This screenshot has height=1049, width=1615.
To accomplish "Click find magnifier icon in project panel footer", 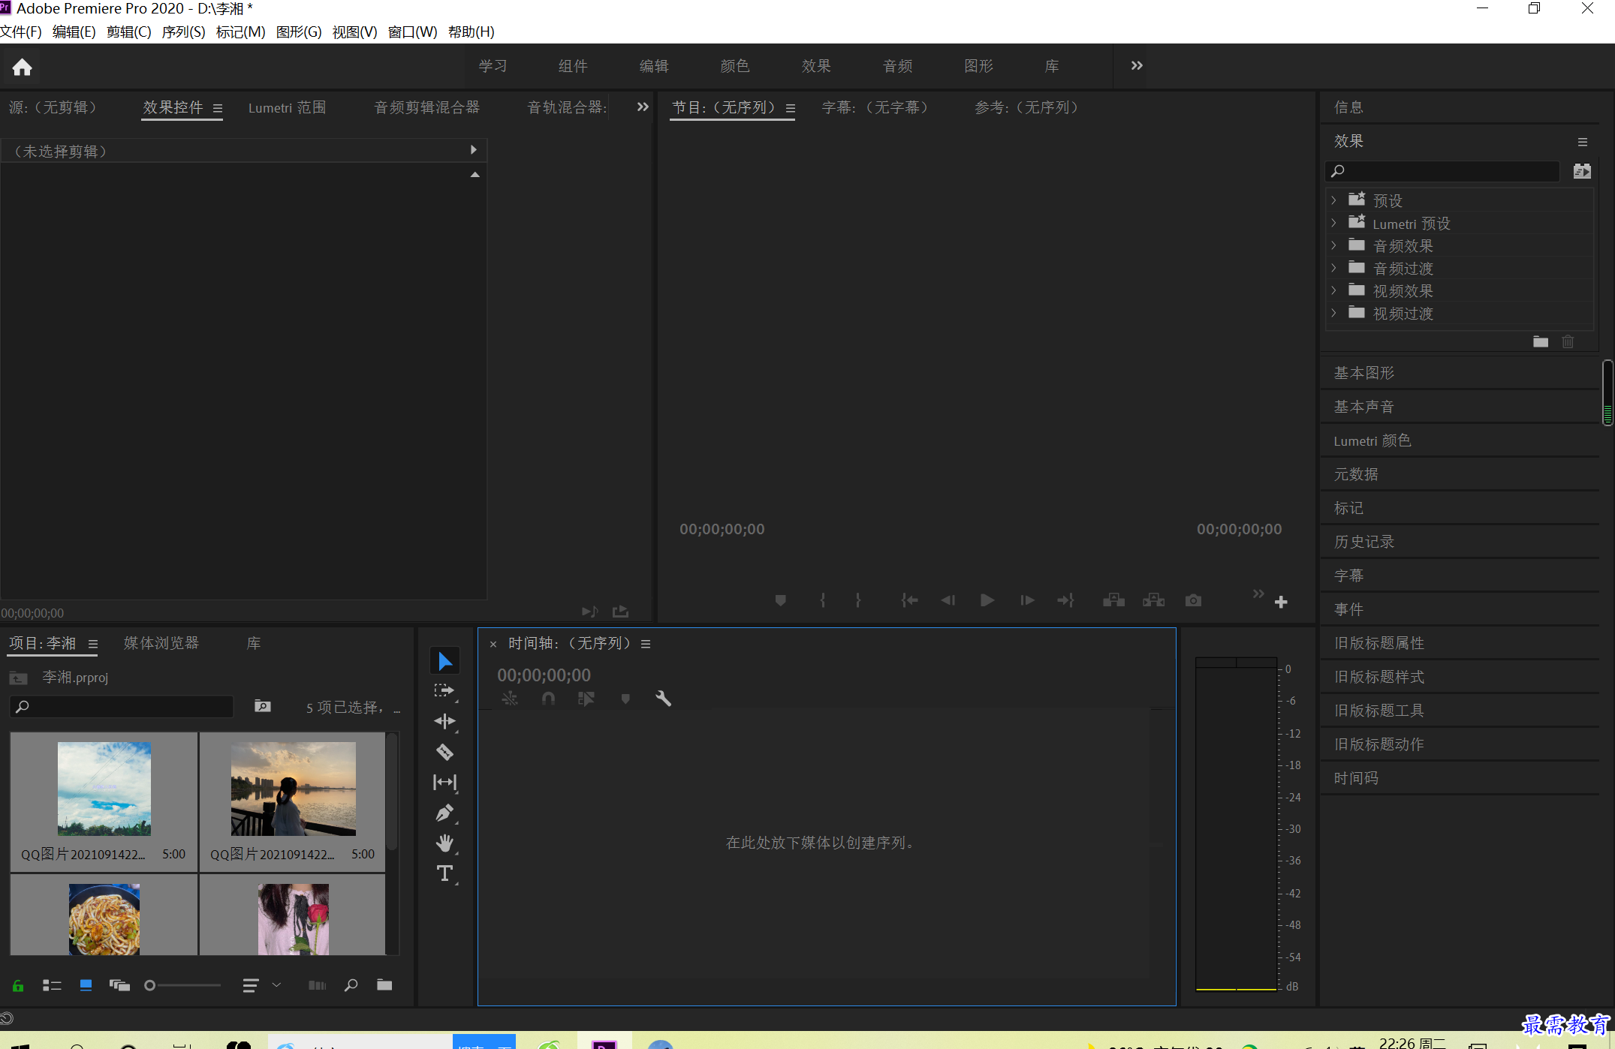I will [x=351, y=985].
